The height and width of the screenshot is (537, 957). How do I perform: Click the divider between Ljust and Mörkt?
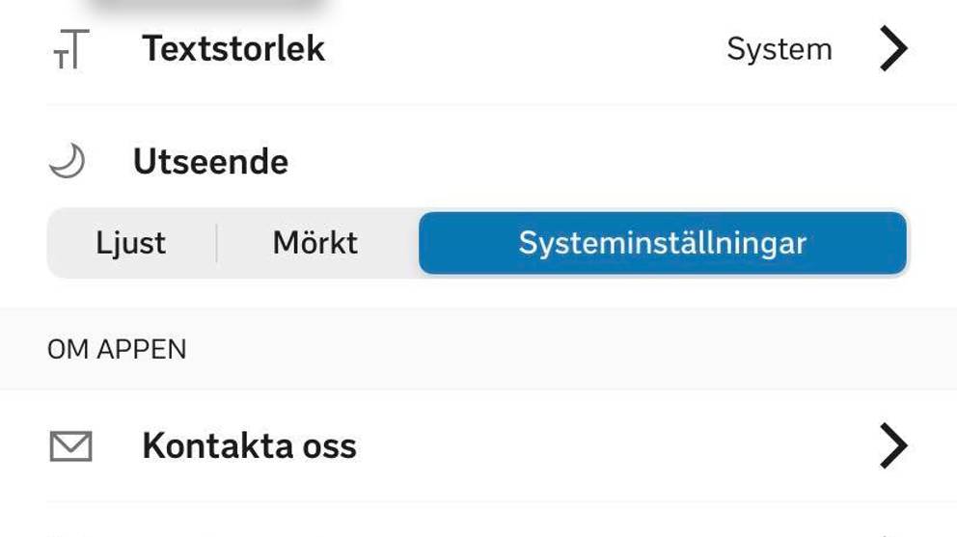point(217,243)
